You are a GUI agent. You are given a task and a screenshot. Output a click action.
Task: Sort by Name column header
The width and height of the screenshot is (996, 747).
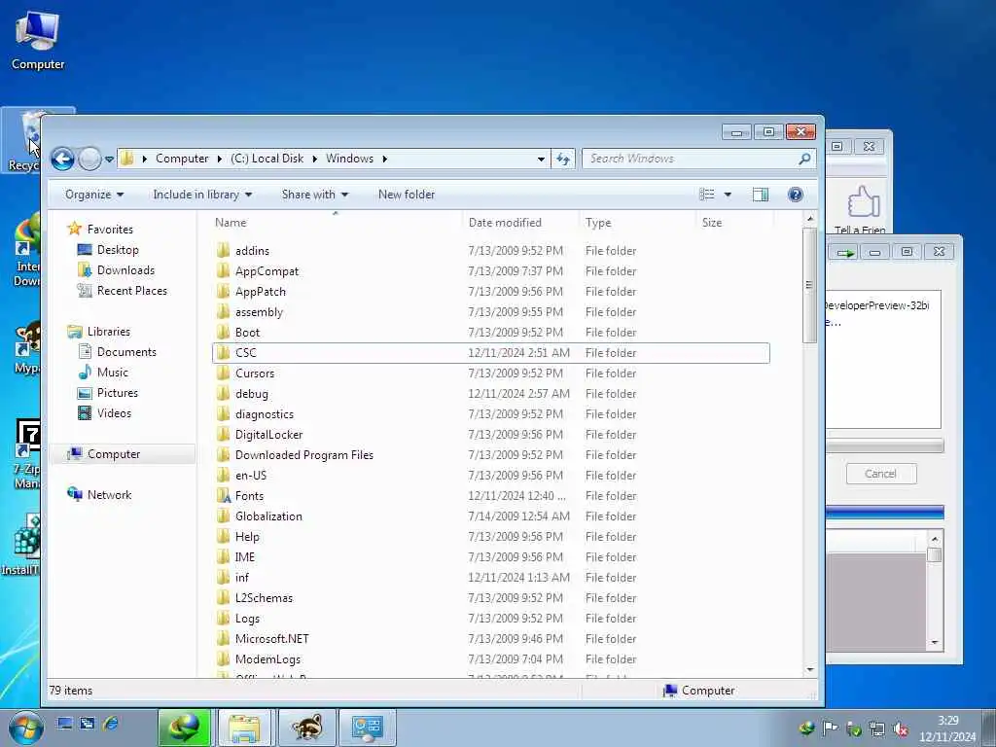pos(231,223)
